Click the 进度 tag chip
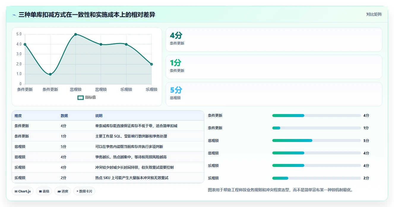The image size is (394, 207). tap(63, 191)
